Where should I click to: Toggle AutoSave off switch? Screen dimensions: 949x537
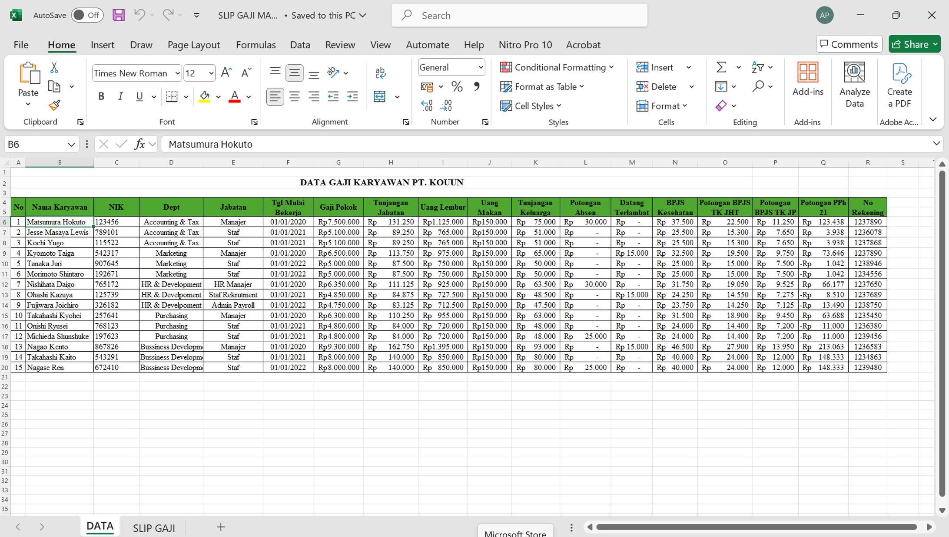coord(87,15)
